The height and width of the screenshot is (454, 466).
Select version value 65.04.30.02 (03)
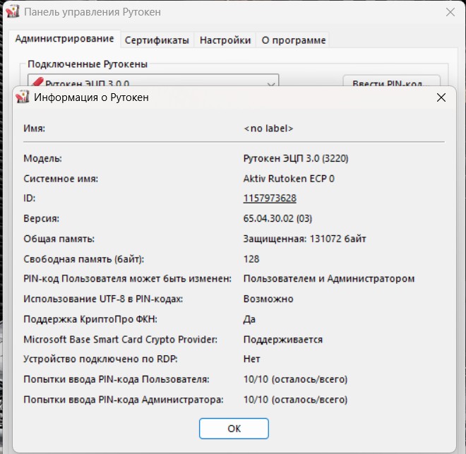277,218
